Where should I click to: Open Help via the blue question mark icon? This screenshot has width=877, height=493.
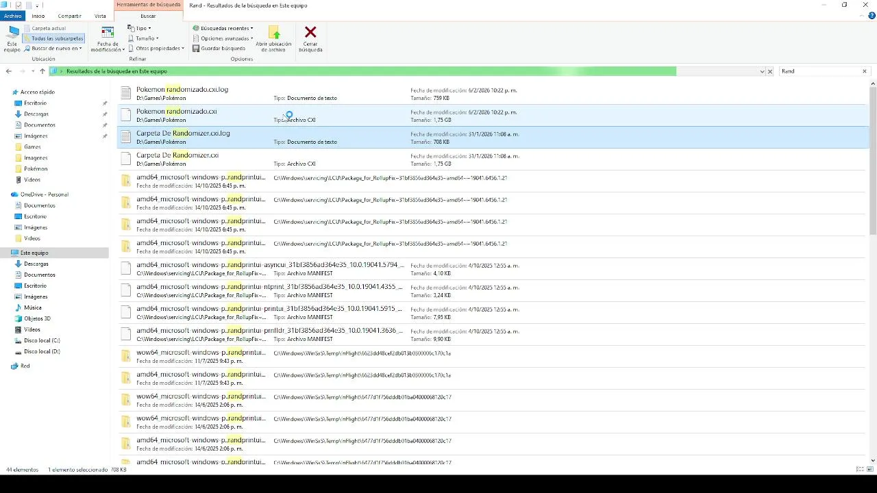tap(871, 15)
